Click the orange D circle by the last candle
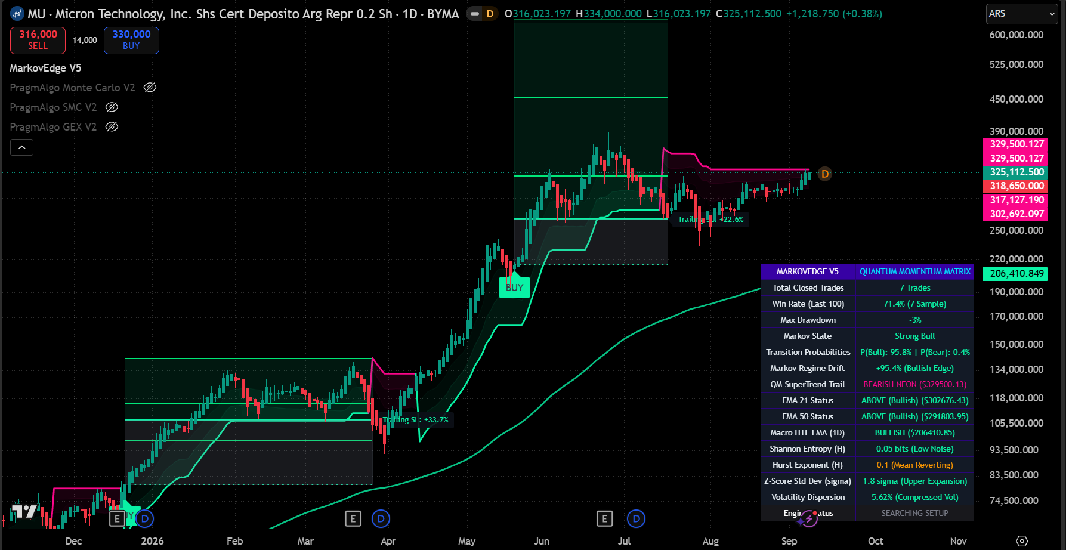 [x=825, y=174]
